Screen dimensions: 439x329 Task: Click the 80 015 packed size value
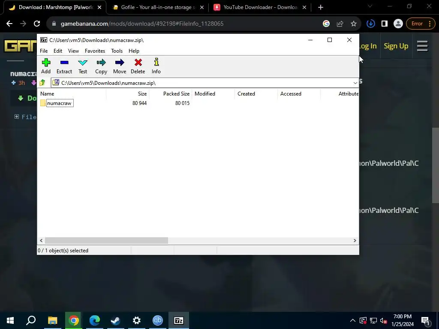tap(182, 103)
